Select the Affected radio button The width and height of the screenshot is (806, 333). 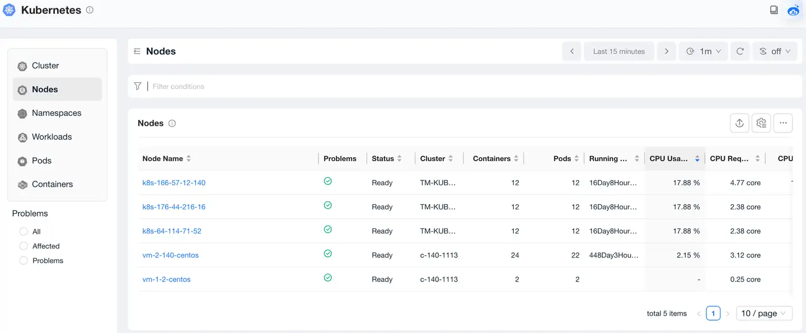click(x=24, y=246)
